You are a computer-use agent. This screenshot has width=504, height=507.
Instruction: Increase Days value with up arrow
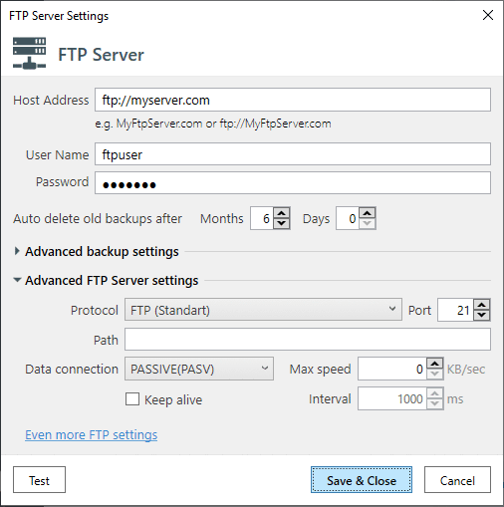click(x=368, y=213)
